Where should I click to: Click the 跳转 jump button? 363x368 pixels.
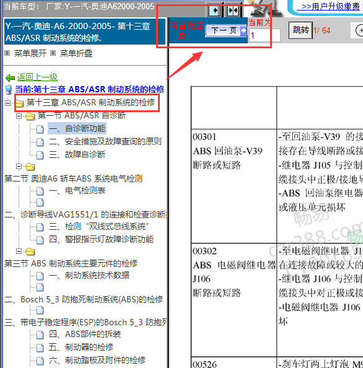click(300, 30)
